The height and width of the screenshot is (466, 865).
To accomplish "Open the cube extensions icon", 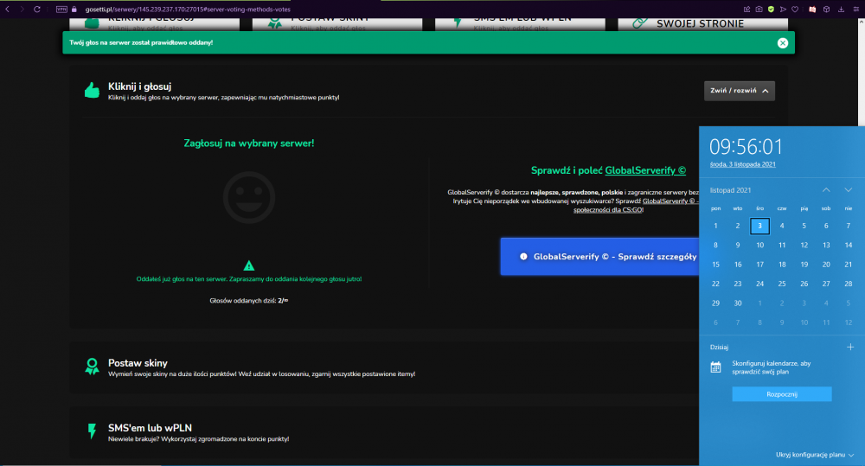I will click(x=826, y=9).
